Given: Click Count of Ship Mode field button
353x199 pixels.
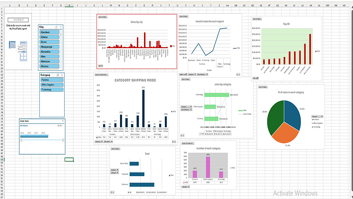Looking at the screenshot, I should pos(101,75).
